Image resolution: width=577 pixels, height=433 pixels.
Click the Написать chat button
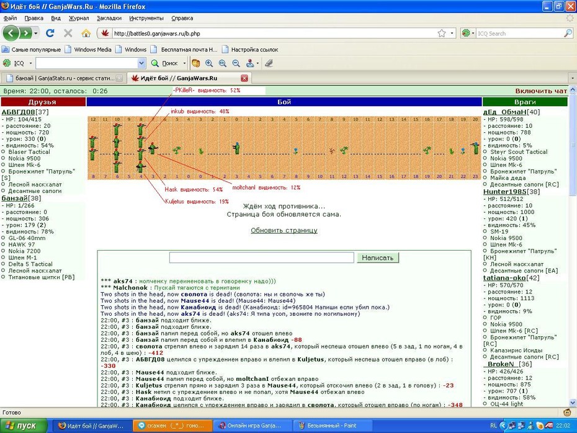coord(378,257)
